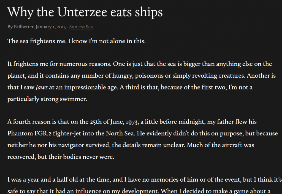Open the Sunless Sea category link
282x194 pixels.
(81, 27)
